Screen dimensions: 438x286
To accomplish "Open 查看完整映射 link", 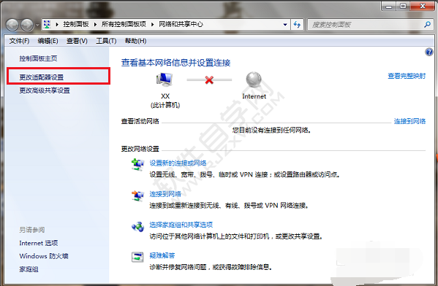I will (x=407, y=76).
